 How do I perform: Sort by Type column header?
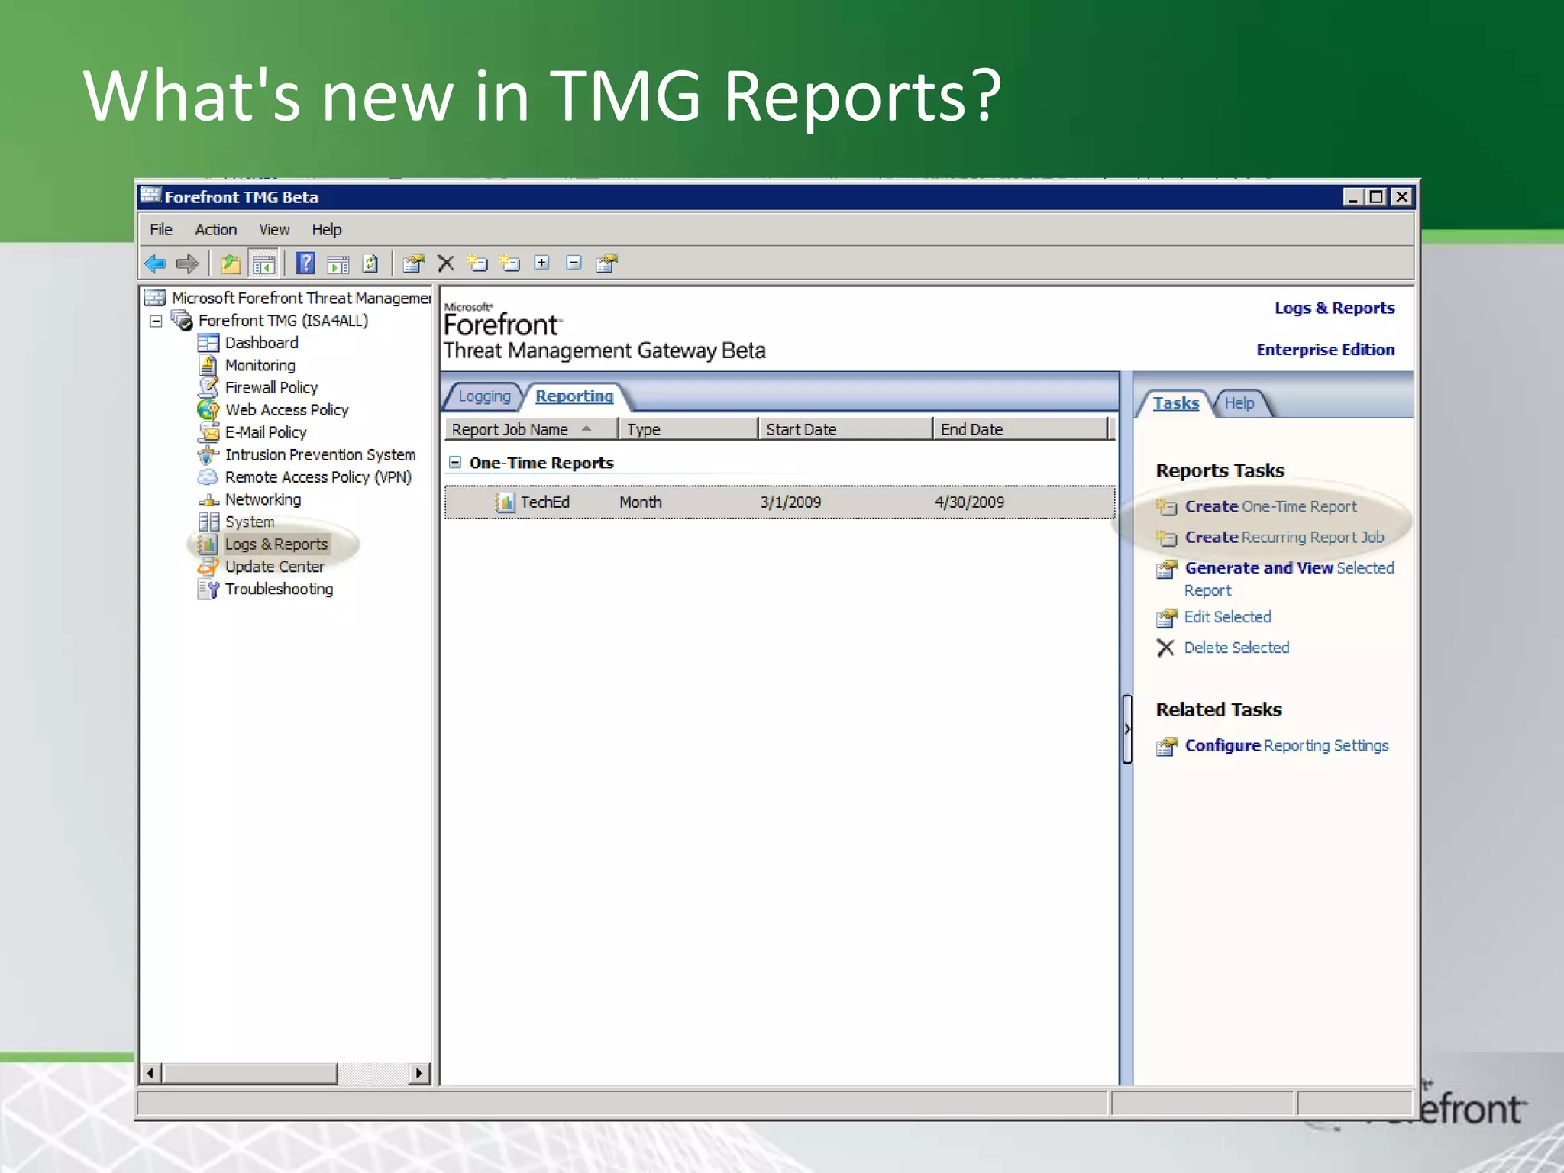pos(688,429)
